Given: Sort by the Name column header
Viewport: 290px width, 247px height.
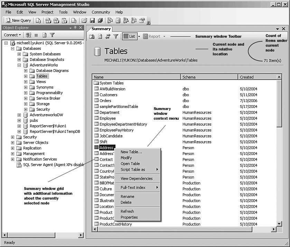Looking at the screenshot, I should pyautogui.click(x=136, y=77).
